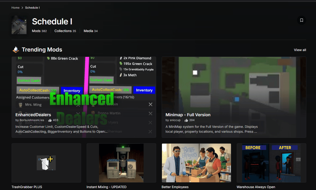
Task: Switch to the Collections 35 tab
Action: coord(65,31)
